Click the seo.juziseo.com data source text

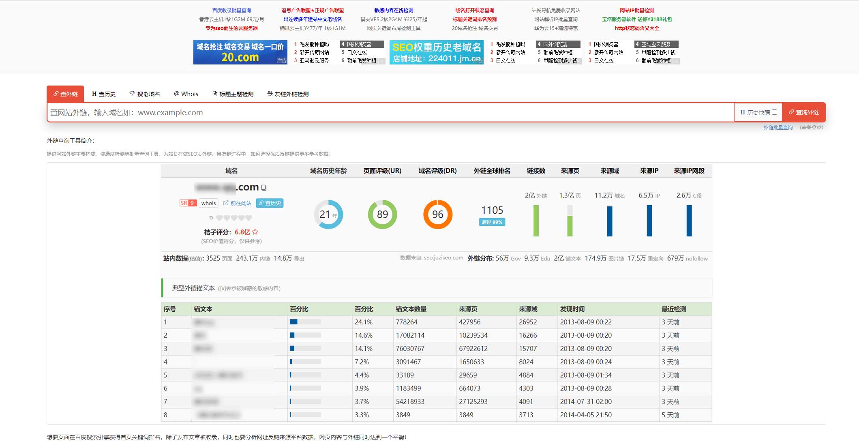(x=443, y=258)
